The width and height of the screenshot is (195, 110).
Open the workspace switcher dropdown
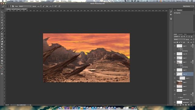[x=188, y=6]
